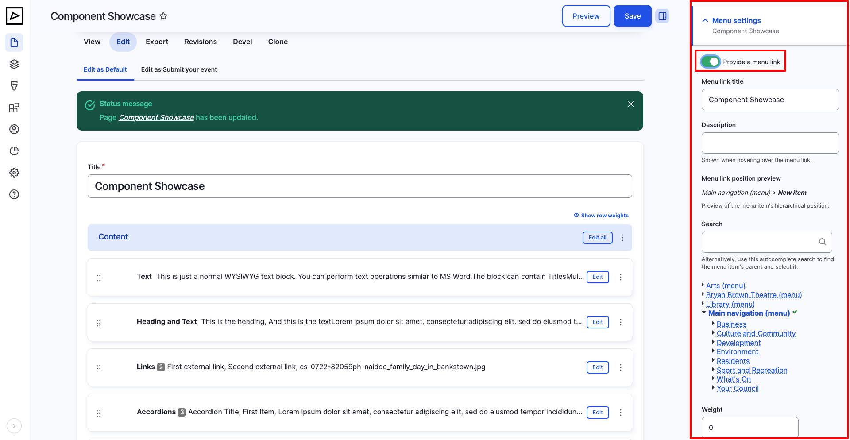The image size is (850, 440).
Task: Open the Appearance paint-roller icon
Action: (x=14, y=85)
